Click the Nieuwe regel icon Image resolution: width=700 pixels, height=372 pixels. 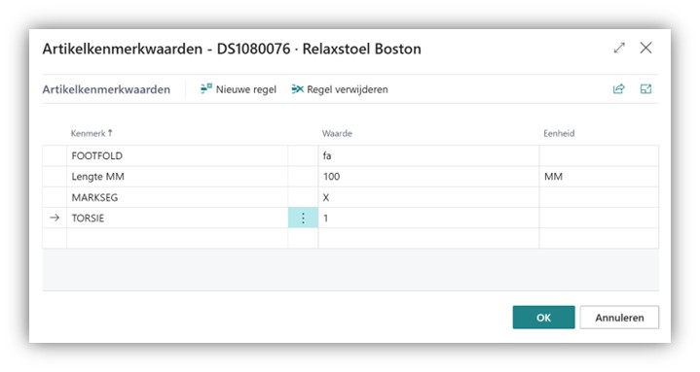(205, 88)
